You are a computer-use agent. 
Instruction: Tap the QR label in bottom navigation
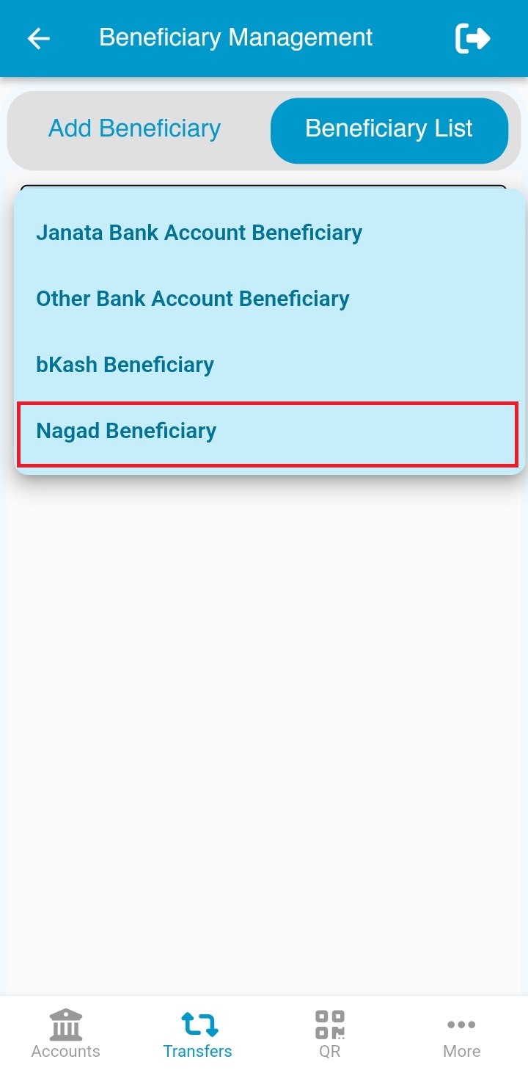[x=330, y=1051]
